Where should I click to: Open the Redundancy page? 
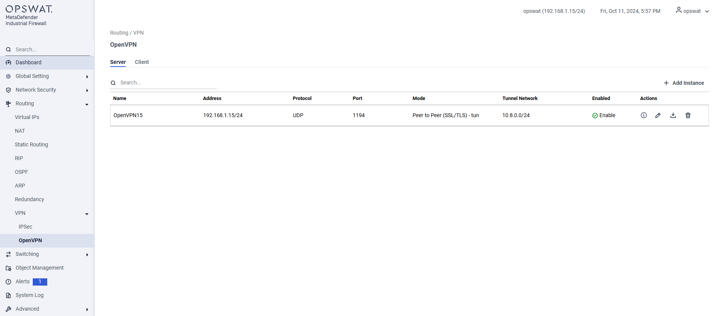tap(29, 199)
